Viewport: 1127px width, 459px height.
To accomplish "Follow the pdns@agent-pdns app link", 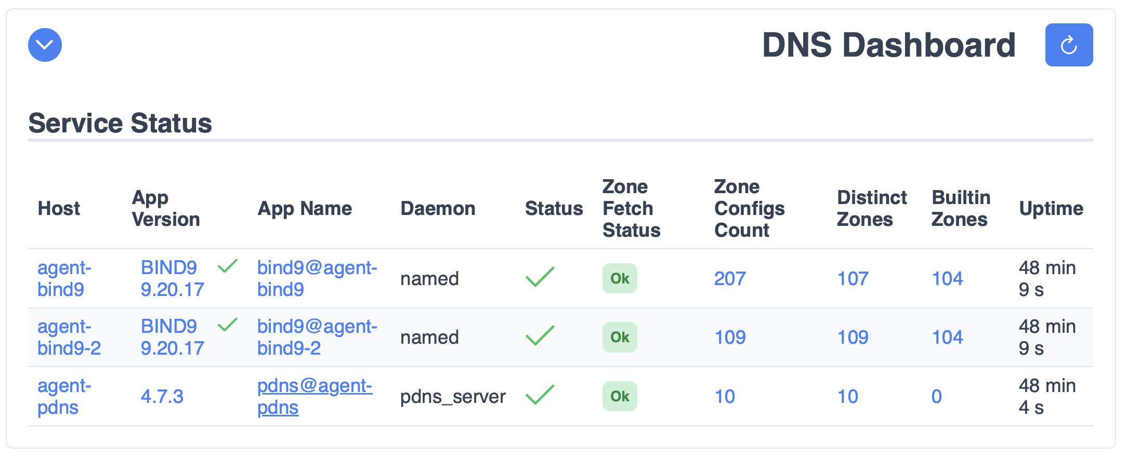I will click(315, 396).
